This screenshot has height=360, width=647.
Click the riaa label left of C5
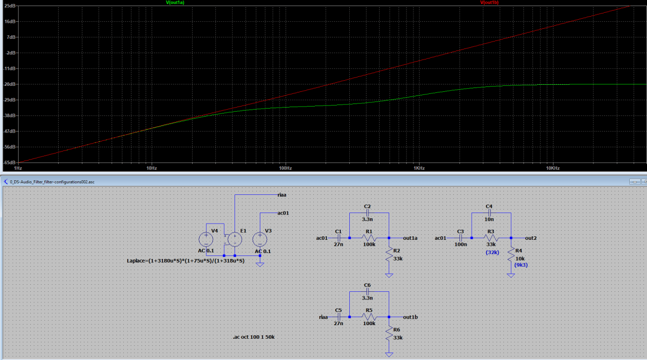click(x=323, y=317)
